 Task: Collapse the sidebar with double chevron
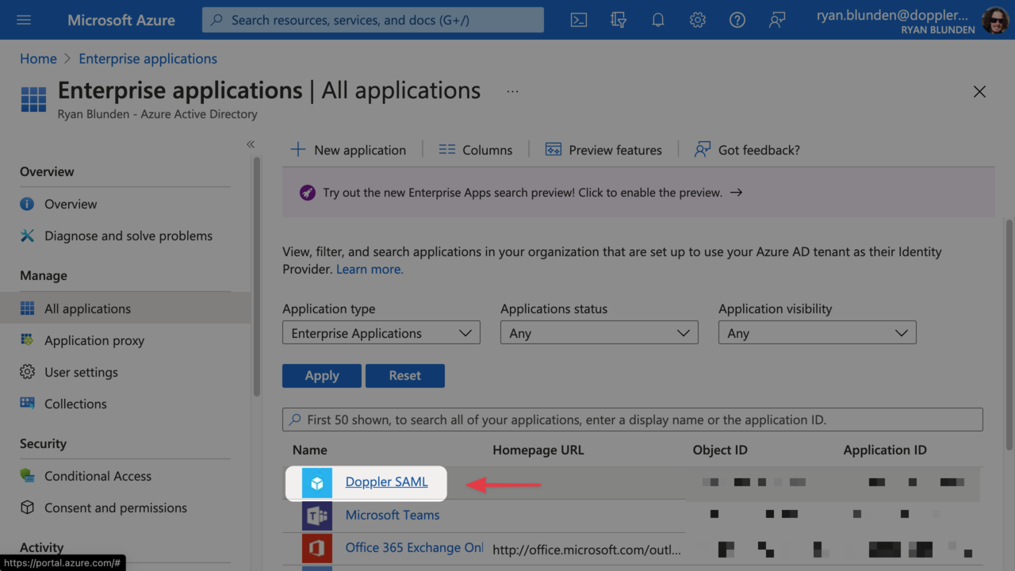[x=251, y=144]
